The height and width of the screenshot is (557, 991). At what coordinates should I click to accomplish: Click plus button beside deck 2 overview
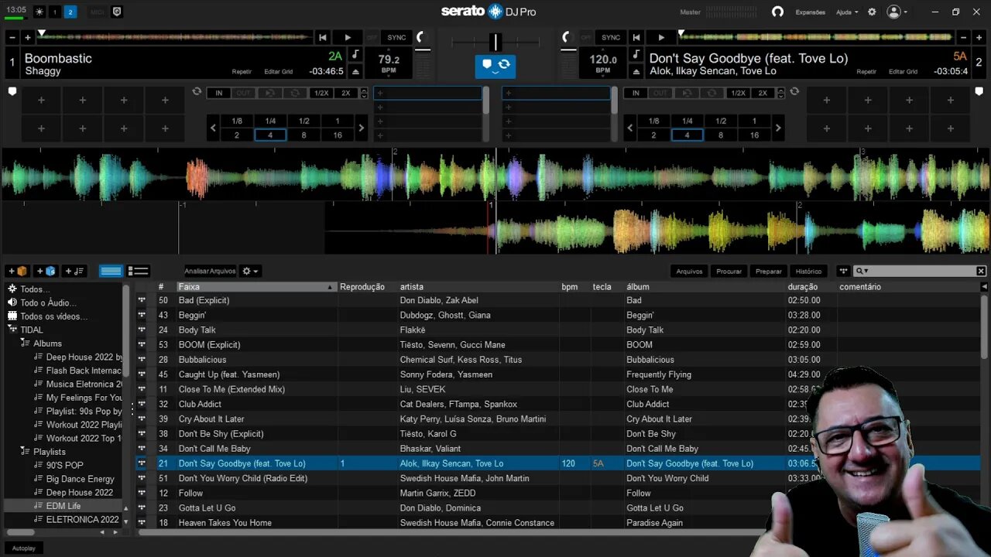coord(979,37)
